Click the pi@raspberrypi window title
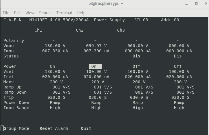 pyautogui.click(x=106, y=4)
